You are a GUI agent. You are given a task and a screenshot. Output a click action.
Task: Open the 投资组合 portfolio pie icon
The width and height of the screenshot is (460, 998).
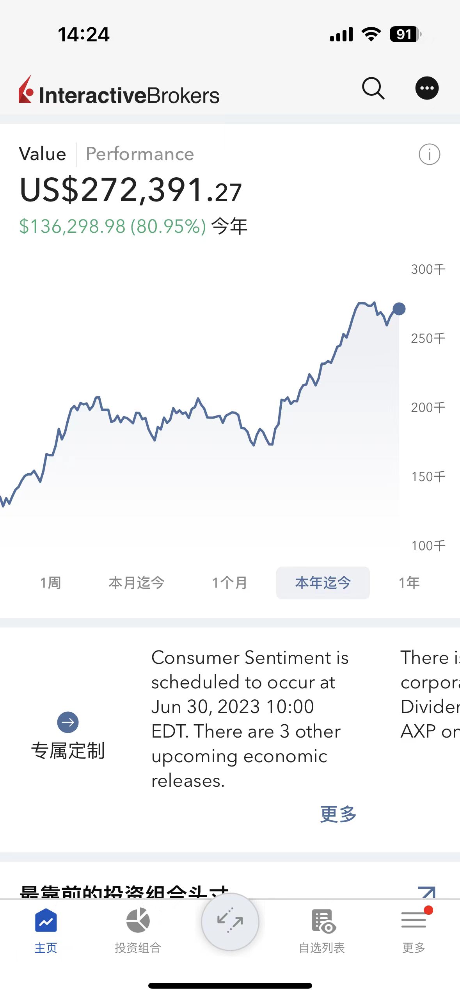pyautogui.click(x=138, y=920)
